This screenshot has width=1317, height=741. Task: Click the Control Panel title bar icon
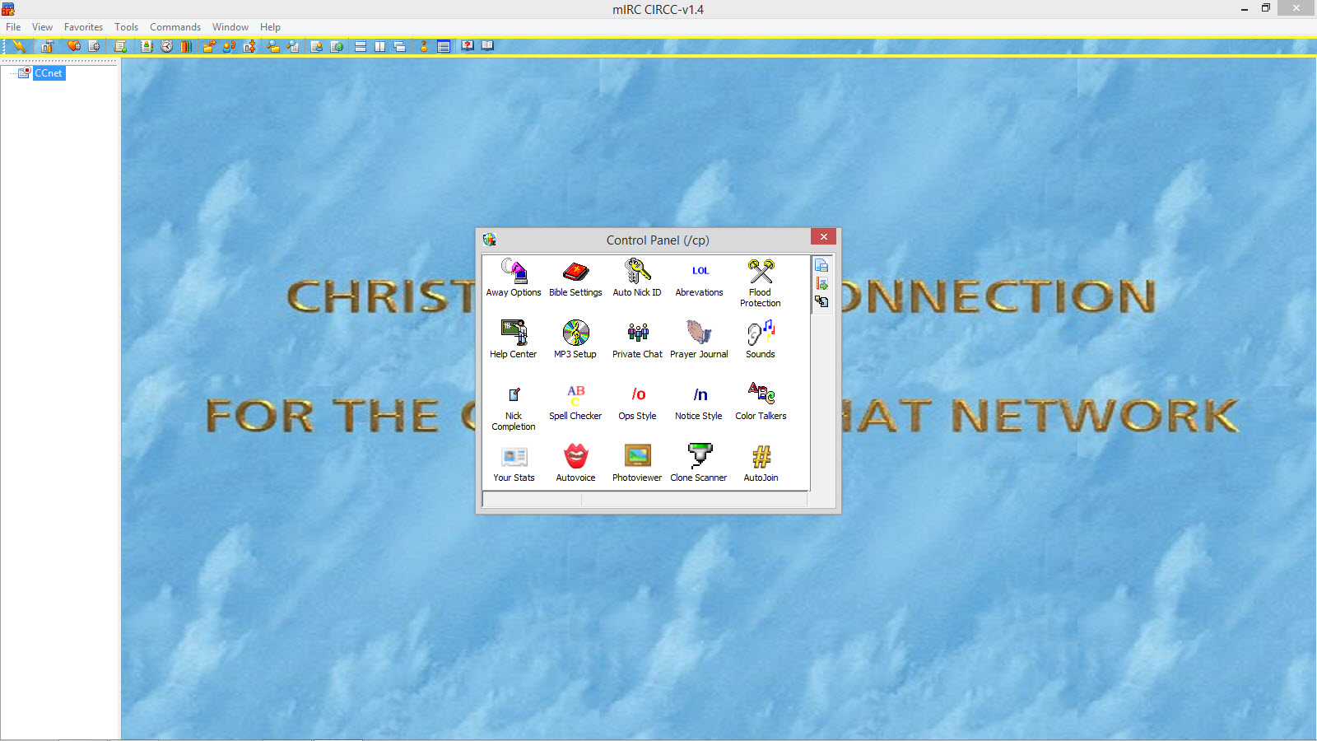pos(490,240)
